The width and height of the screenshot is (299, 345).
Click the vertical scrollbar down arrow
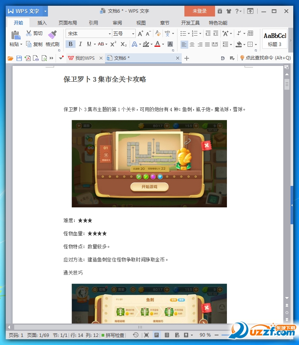[x=287, y=298]
